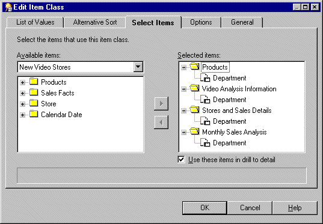Switch to the List of Values tab
The height and width of the screenshot is (224, 323).
point(35,22)
